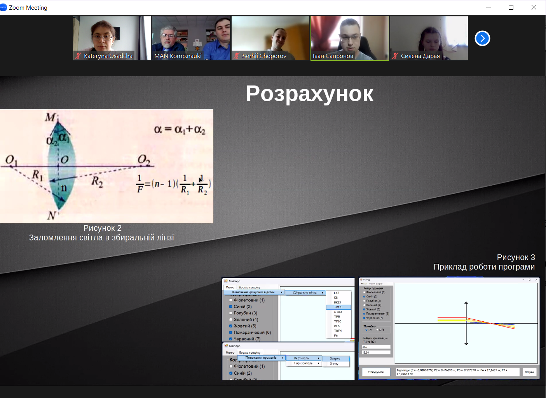This screenshot has width=546, height=398.
Task: Select Знизу in the Вертикаль submenu
Action: (x=335, y=364)
